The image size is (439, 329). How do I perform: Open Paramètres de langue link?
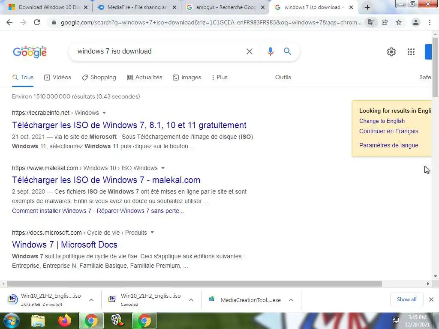(x=388, y=145)
